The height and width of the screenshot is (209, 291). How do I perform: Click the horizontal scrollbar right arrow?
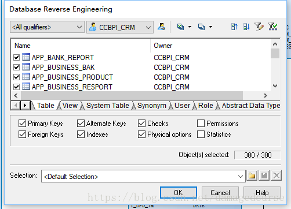point(265,95)
